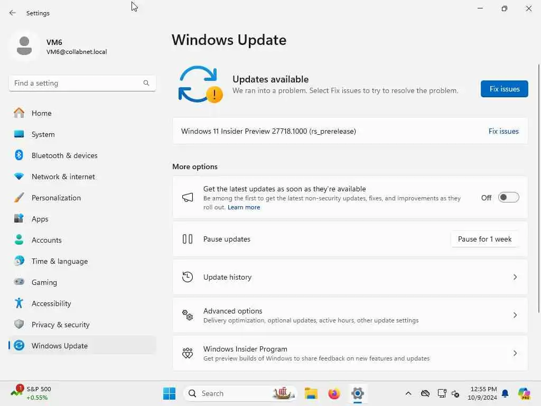
Task: Click the clock showing 12:55 PM
Action: coord(483,393)
